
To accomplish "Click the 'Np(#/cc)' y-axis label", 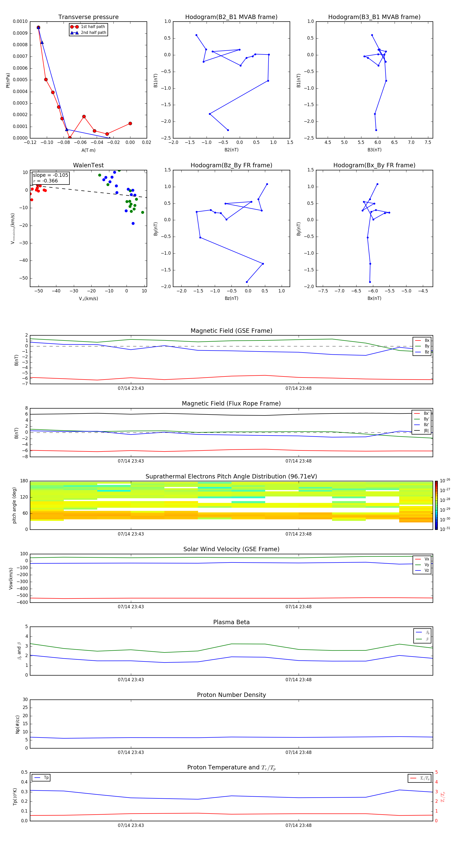I will 17,724.
